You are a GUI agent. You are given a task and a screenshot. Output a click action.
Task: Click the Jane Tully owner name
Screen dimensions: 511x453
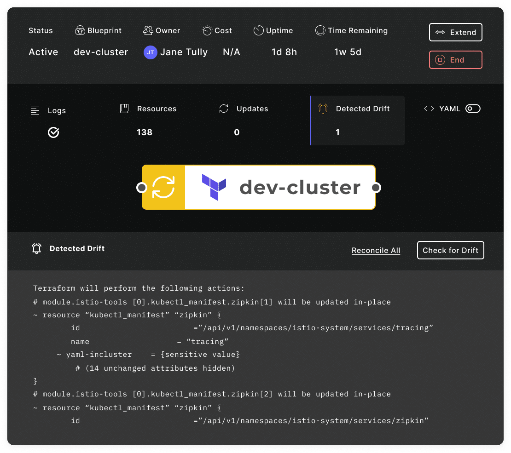[184, 52]
